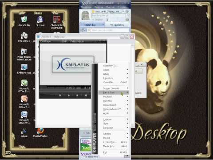Click the Yahoo ad banner thumbnail
213x160 pixels.
pos(86,145)
